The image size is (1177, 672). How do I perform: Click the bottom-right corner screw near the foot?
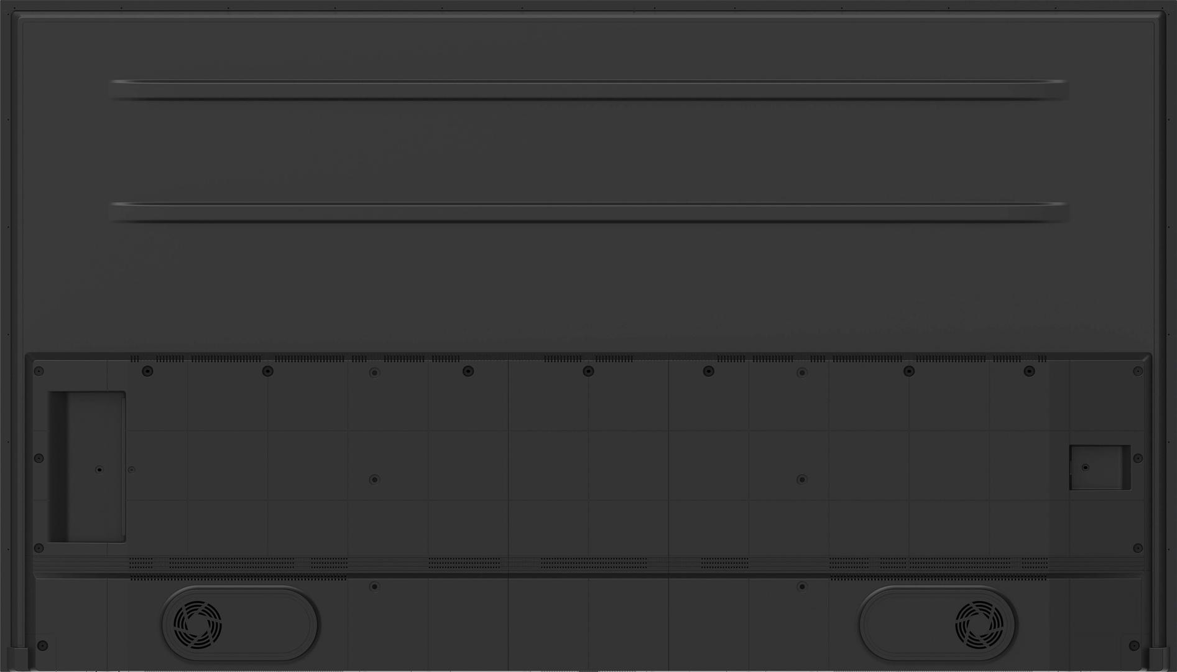coord(1134,645)
